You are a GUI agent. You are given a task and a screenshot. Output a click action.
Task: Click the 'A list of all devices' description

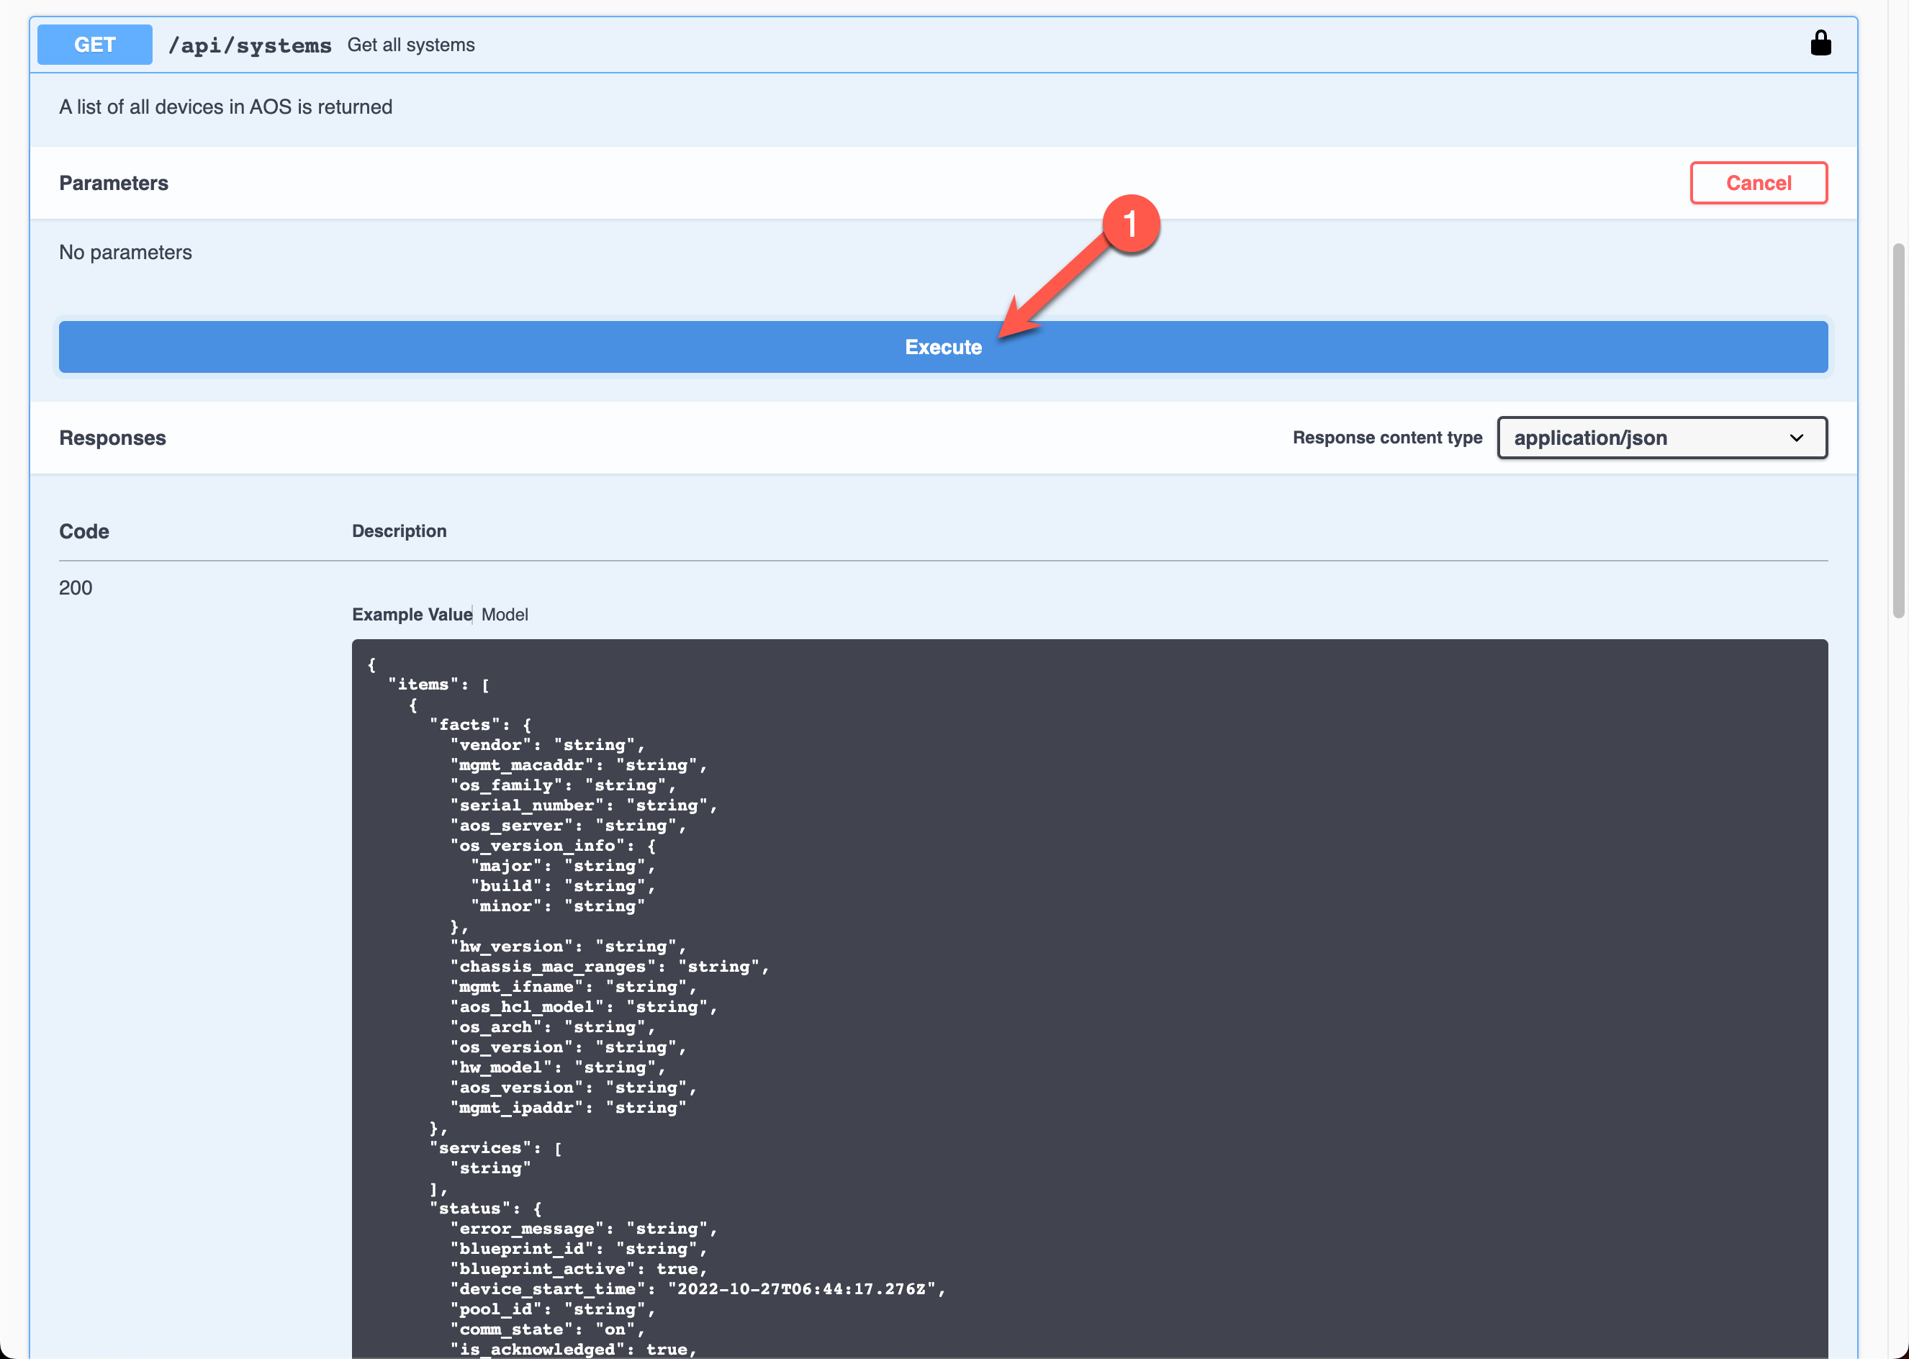(x=225, y=107)
